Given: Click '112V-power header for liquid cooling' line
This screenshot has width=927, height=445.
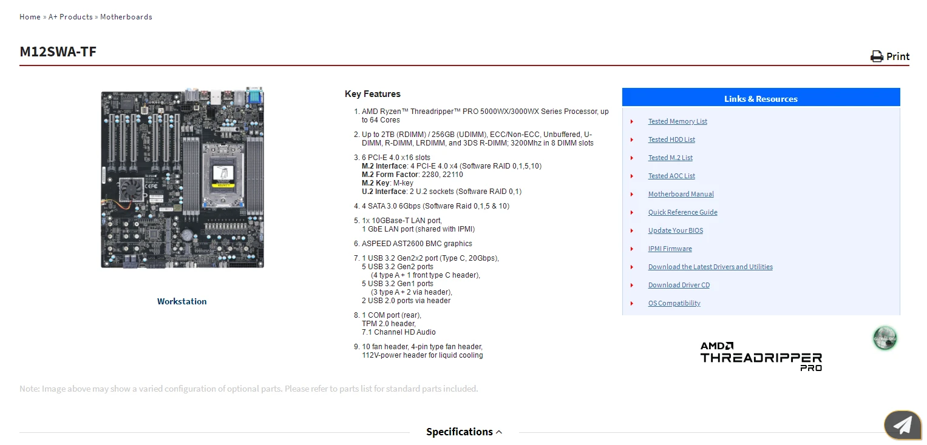Looking at the screenshot, I should point(423,355).
